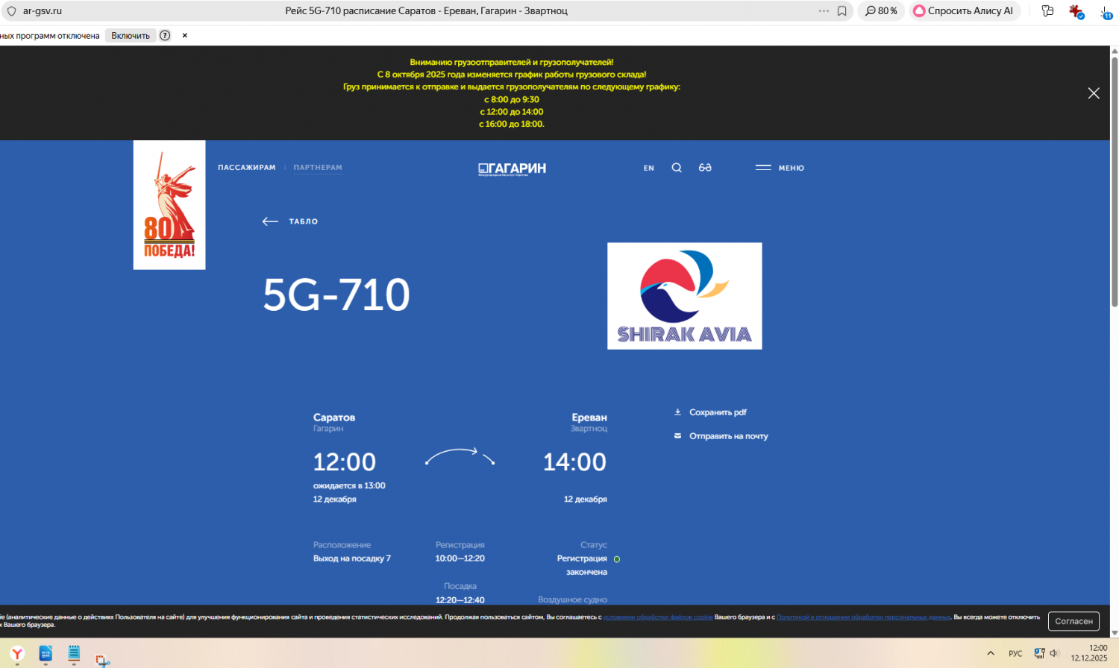
Task: Show hidden system tray icons
Action: click(991, 654)
